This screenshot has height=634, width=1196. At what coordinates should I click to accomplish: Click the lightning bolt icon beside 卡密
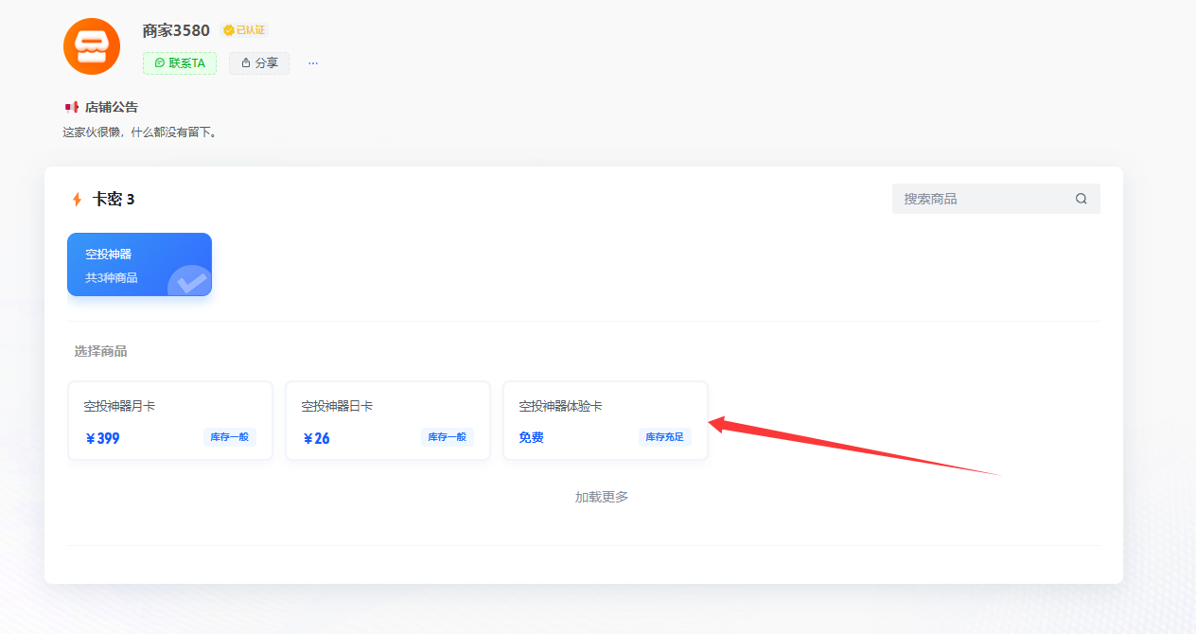click(77, 199)
